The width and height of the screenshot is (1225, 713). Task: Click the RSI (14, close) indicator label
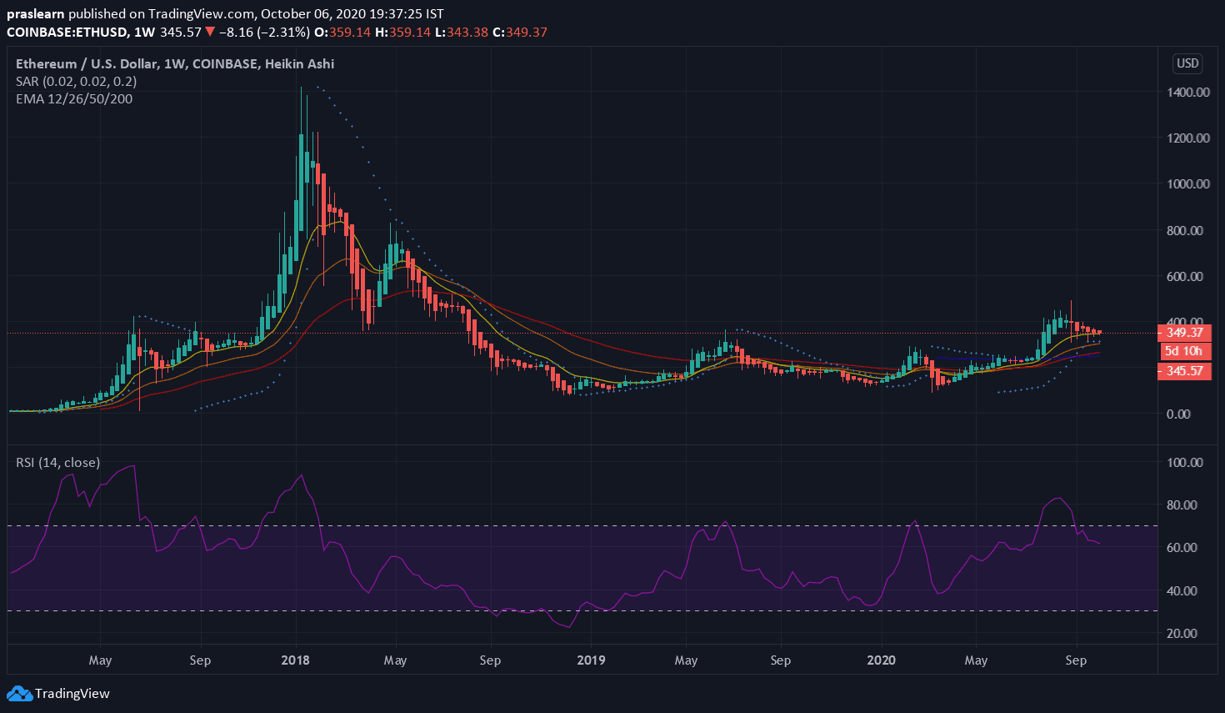[57, 462]
